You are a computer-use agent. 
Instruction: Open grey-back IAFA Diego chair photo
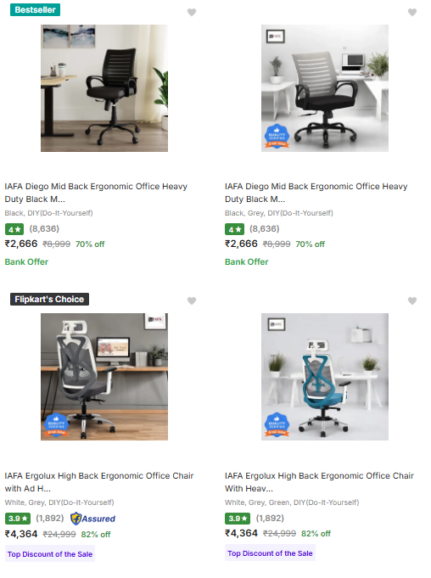pyautogui.click(x=325, y=88)
